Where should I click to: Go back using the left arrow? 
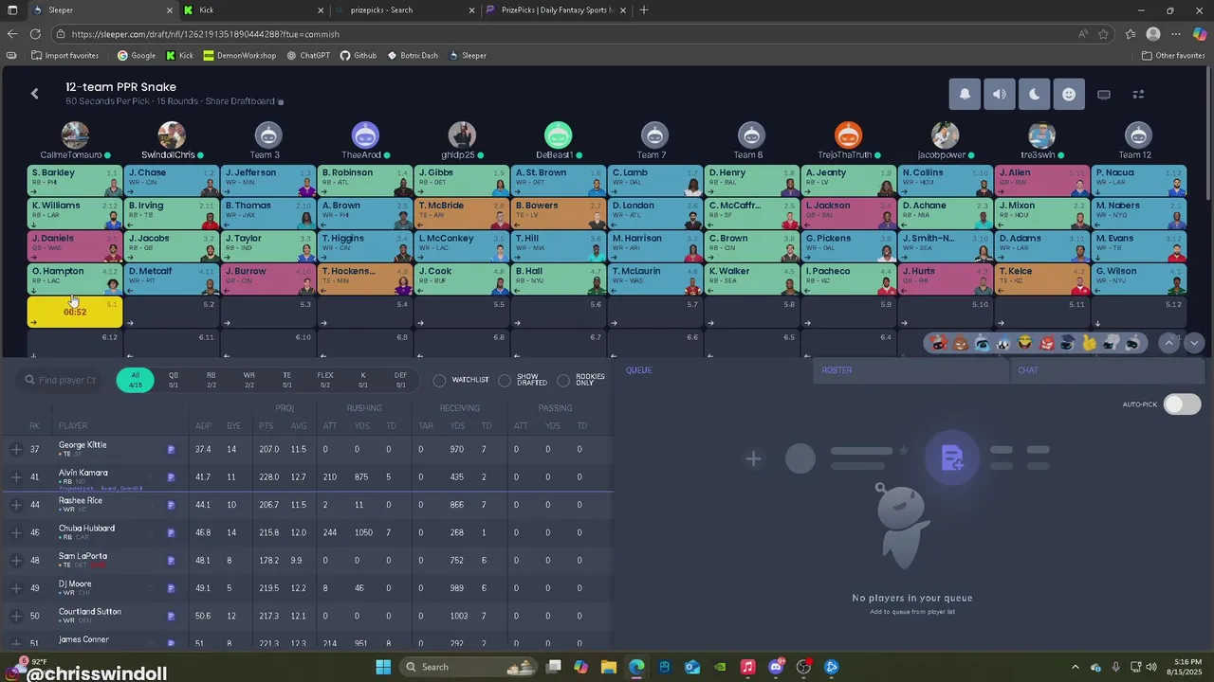(x=35, y=93)
